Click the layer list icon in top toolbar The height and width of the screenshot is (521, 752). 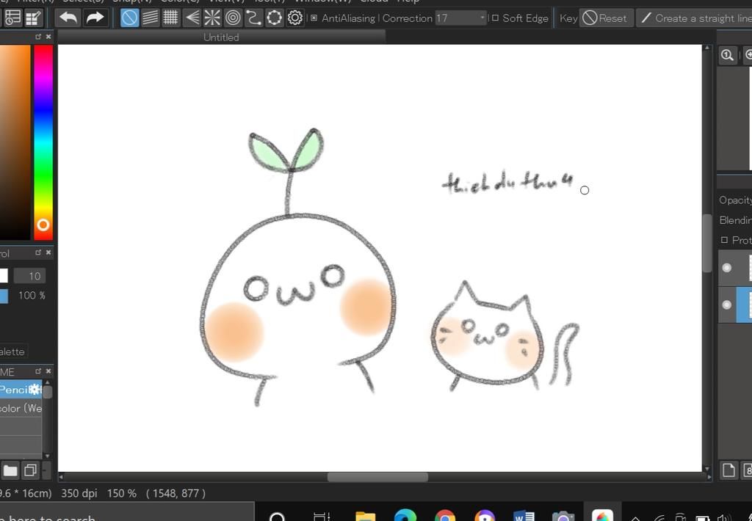[12, 18]
